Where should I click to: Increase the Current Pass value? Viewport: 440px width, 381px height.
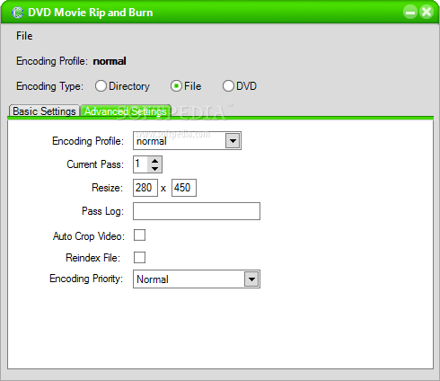click(154, 161)
